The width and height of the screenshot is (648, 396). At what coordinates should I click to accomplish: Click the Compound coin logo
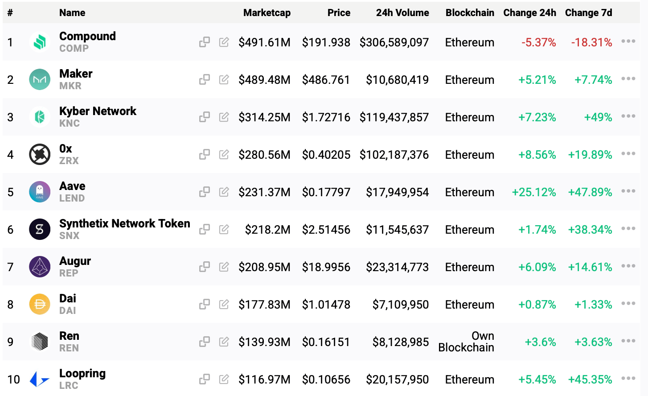(x=40, y=42)
